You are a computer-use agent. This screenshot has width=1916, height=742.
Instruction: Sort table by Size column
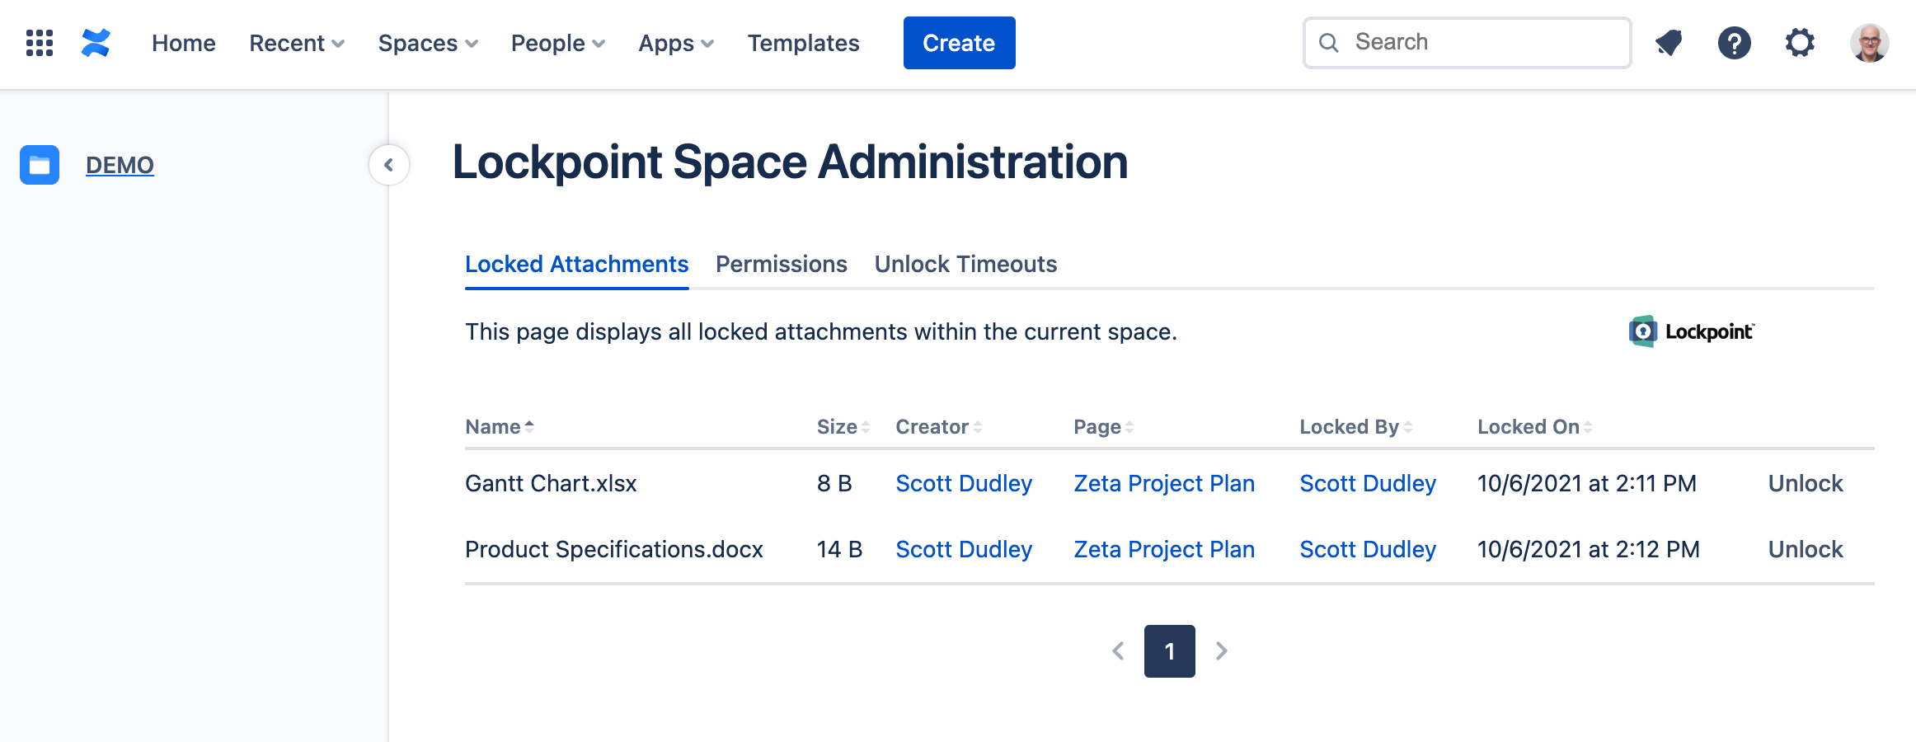tap(843, 427)
